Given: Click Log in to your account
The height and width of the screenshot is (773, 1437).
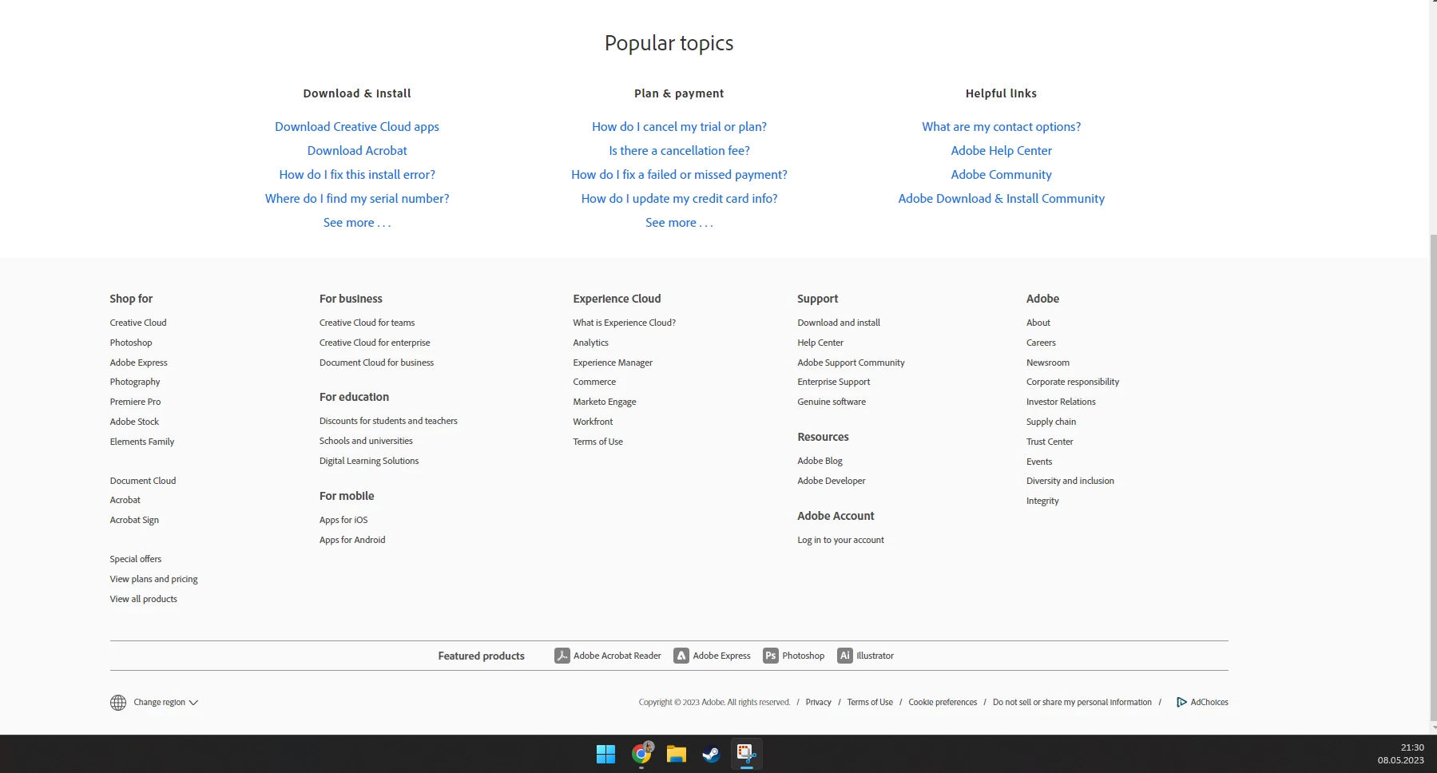Looking at the screenshot, I should (841, 540).
